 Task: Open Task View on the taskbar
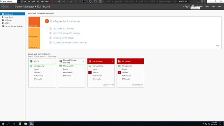pyautogui.click(x=14, y=124)
